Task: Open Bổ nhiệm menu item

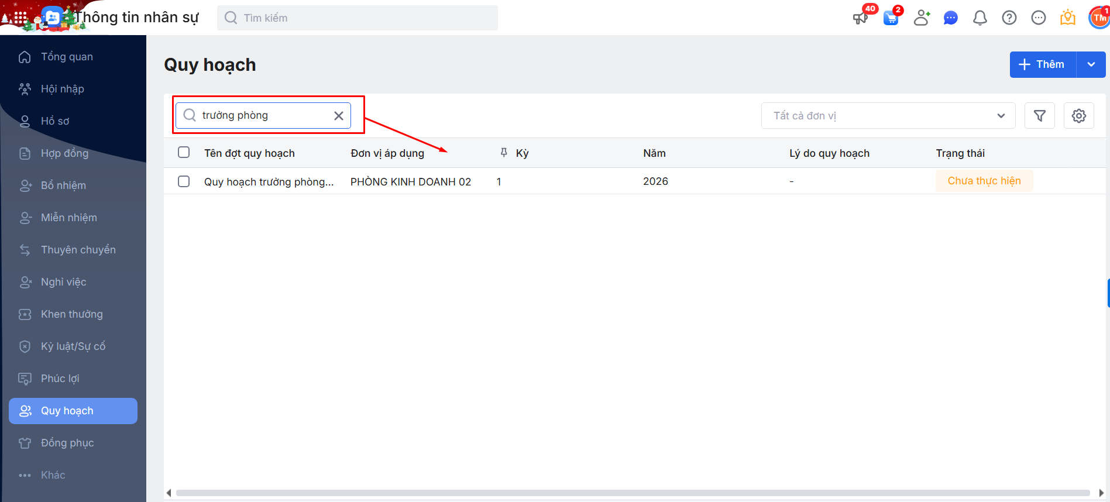Action: coord(73,185)
